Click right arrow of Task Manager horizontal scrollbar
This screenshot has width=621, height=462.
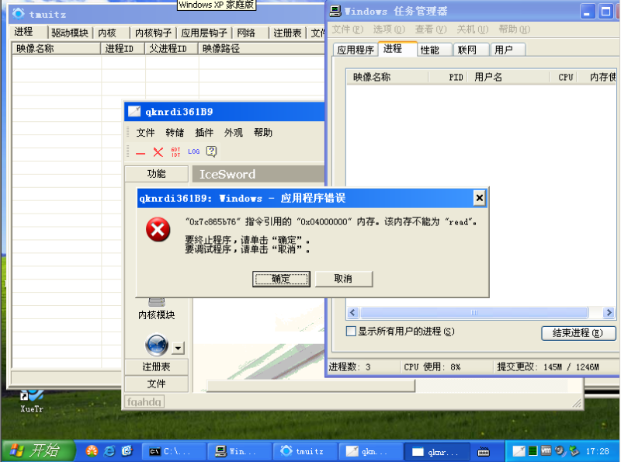pos(609,313)
